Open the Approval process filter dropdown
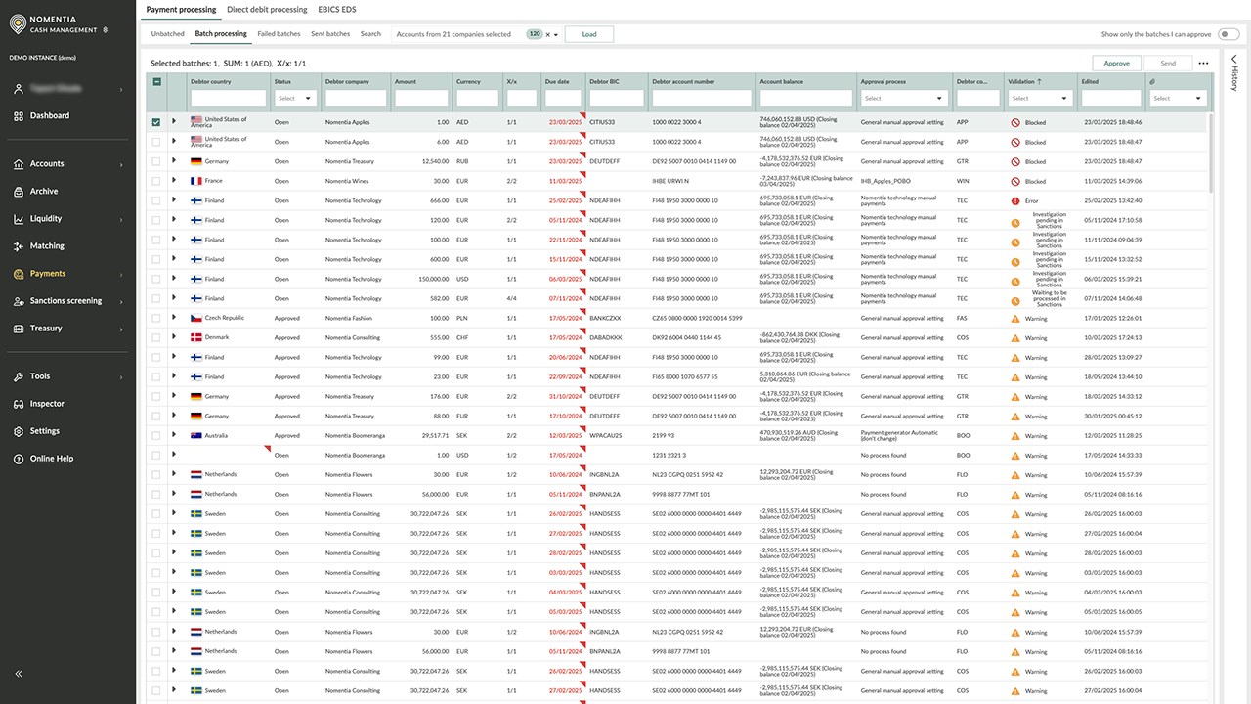This screenshot has height=704, width=1251. (x=904, y=98)
